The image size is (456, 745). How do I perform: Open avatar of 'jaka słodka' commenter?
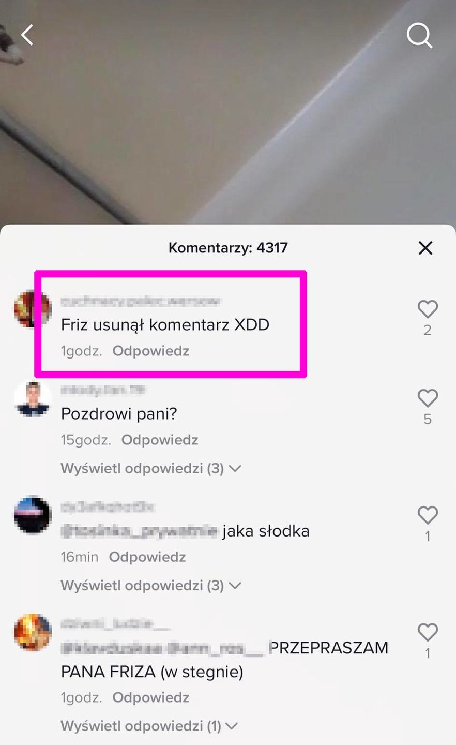(x=33, y=515)
